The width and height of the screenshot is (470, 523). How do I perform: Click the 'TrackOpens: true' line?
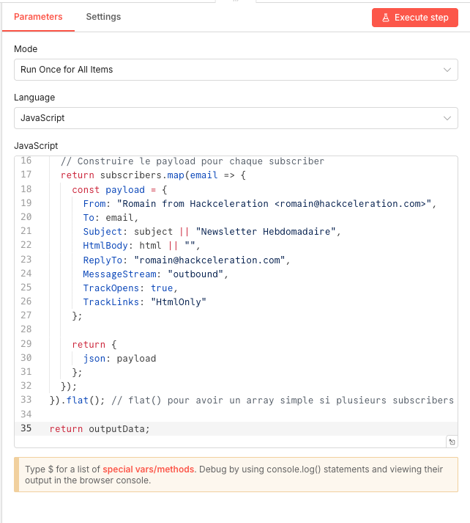pyautogui.click(x=130, y=288)
